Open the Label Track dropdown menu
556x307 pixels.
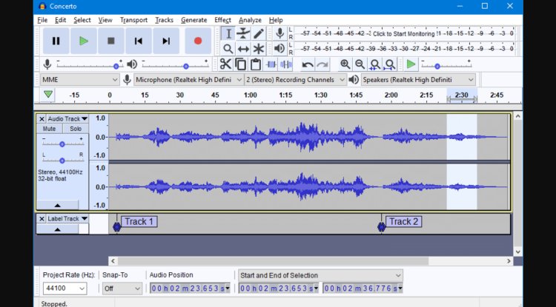tap(67, 219)
